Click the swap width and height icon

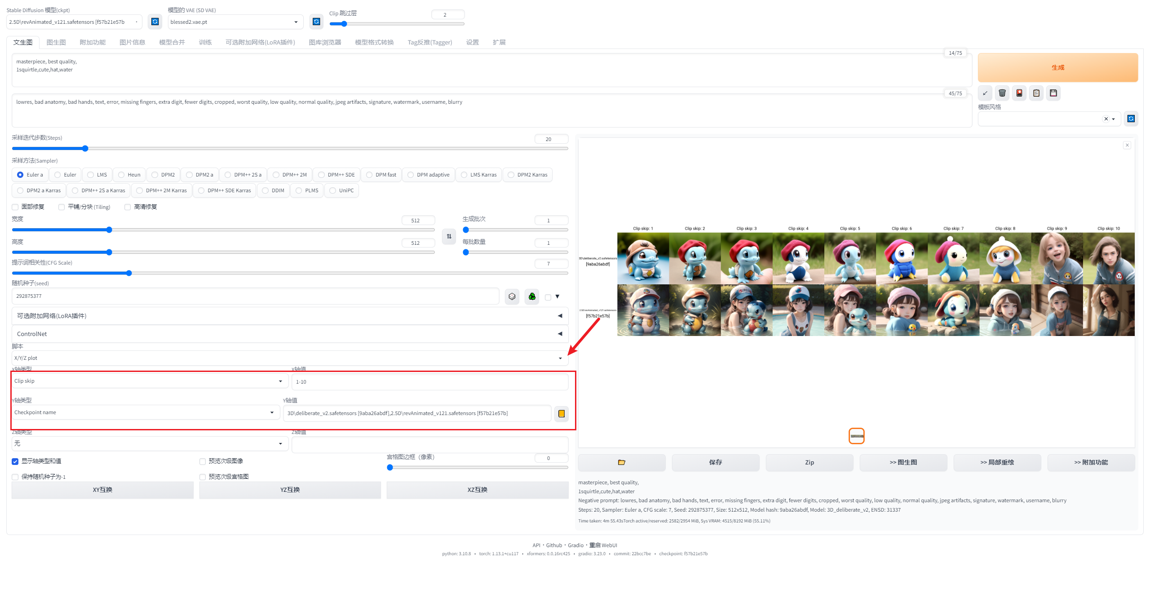click(449, 236)
